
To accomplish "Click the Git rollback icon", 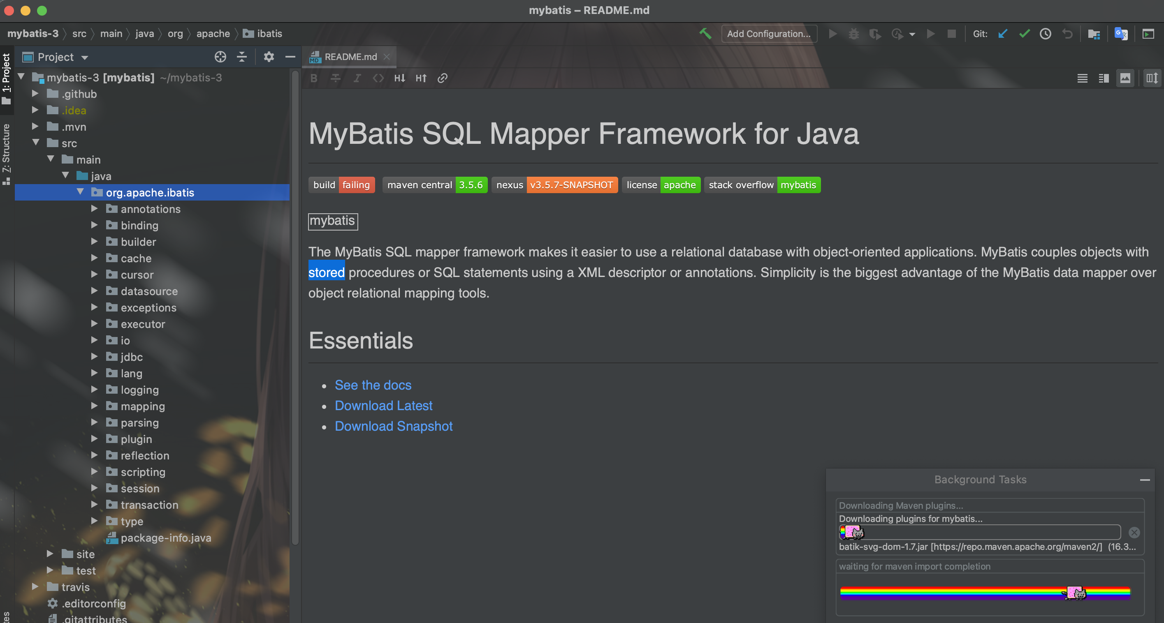I will pyautogui.click(x=1067, y=34).
